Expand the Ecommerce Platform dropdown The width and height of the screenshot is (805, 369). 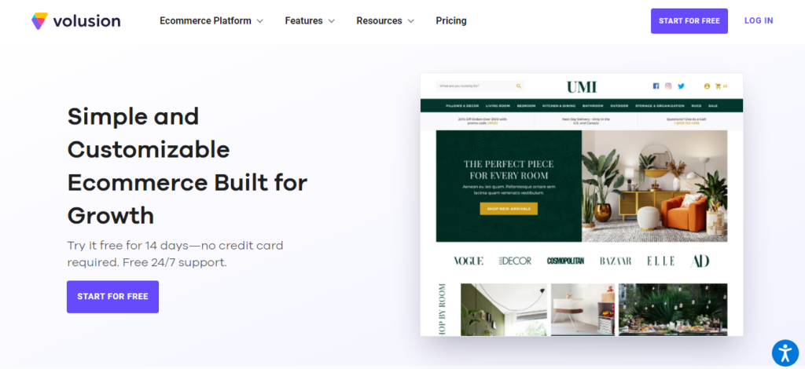211,21
